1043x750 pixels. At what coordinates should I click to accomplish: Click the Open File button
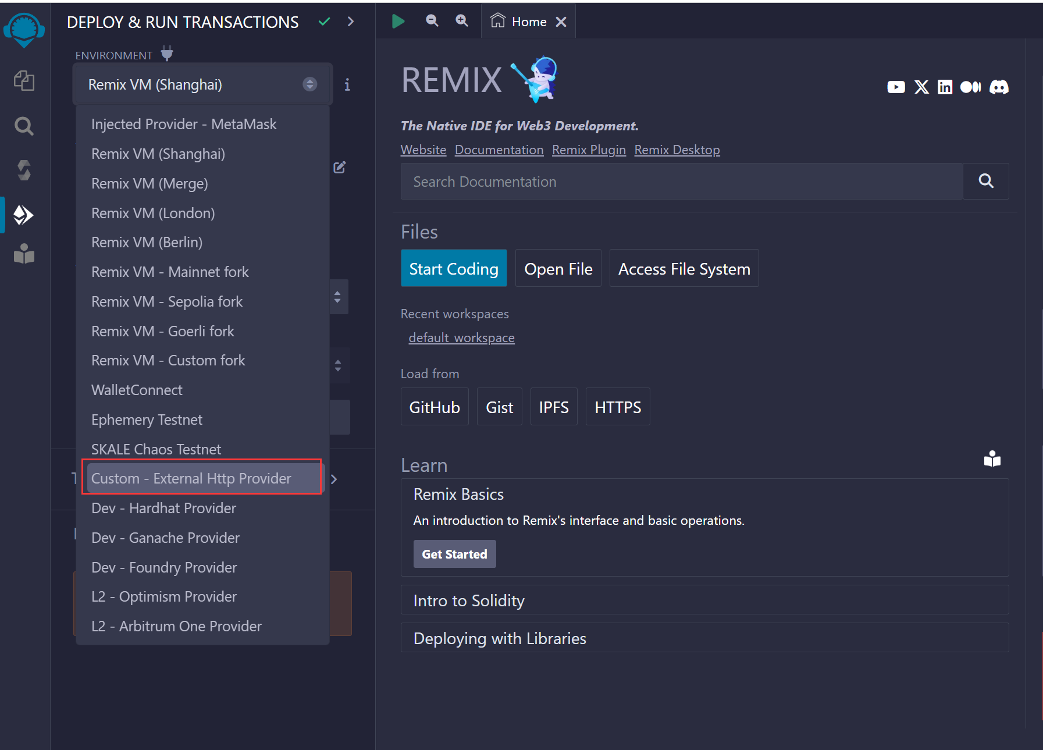click(558, 268)
